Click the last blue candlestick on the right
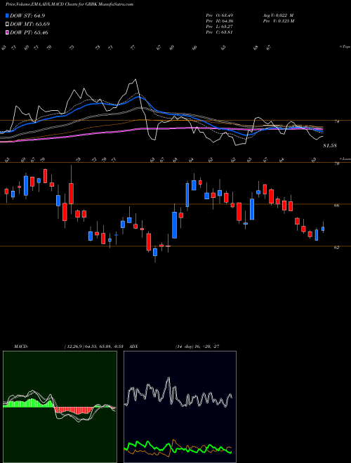Viewport: 351px width, 463px height. pos(323,229)
